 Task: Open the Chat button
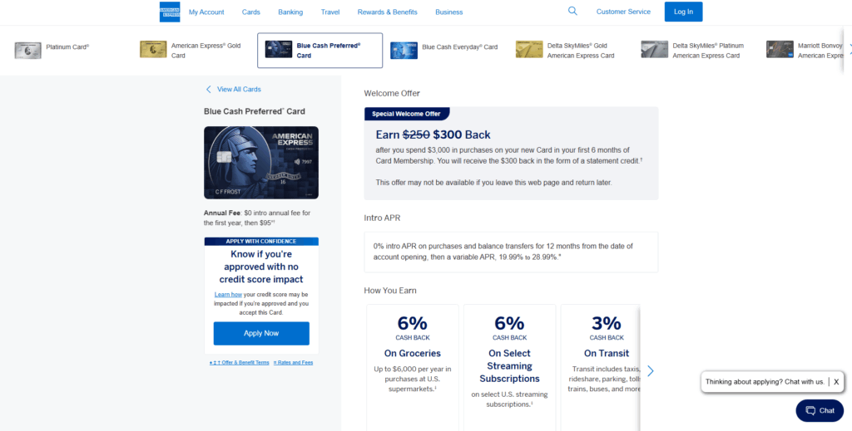click(x=820, y=410)
